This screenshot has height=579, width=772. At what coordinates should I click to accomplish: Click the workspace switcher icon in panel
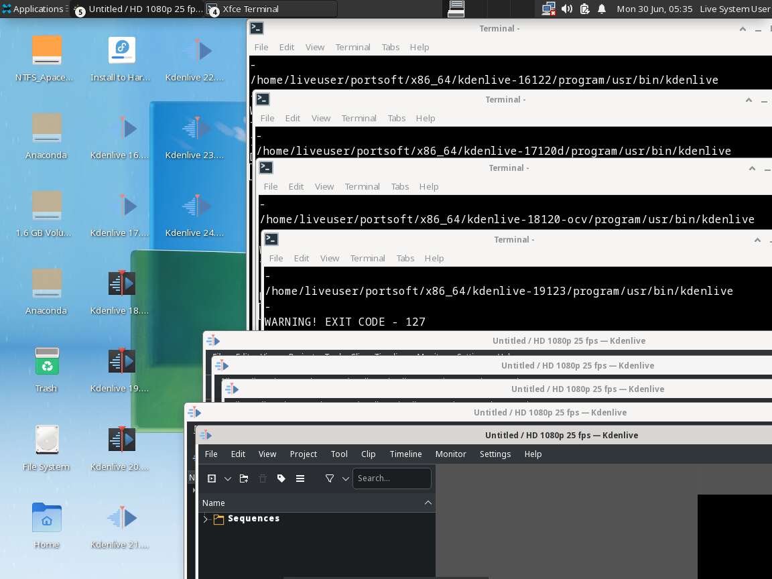[456, 9]
